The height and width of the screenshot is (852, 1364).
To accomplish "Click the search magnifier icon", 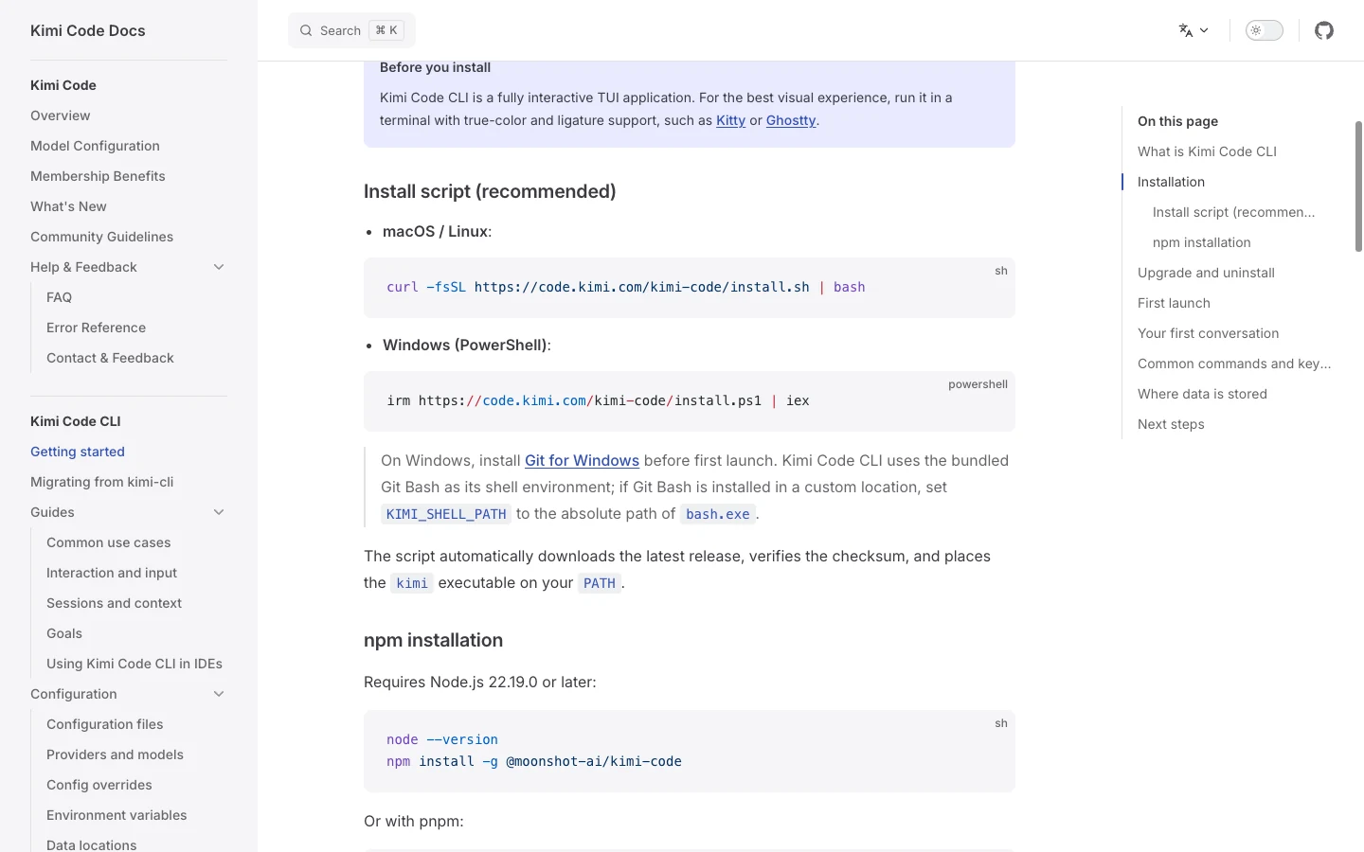I will 306,30.
